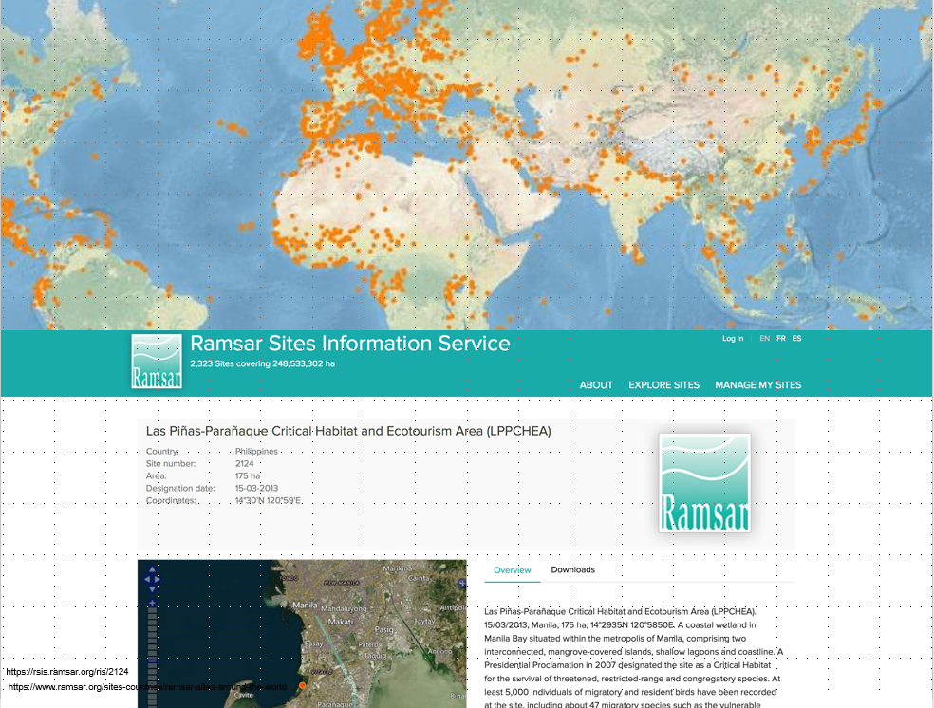Open the map layer switcher plus icon

pyautogui.click(x=461, y=584)
